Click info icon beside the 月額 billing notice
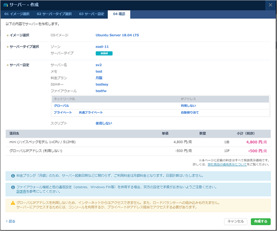 (13, 176)
